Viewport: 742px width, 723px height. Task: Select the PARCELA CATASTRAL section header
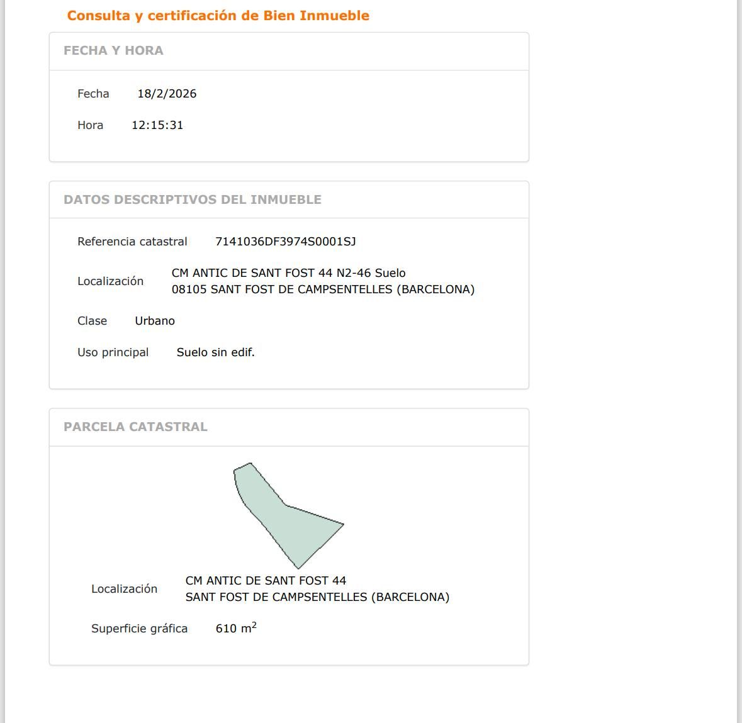pos(135,427)
